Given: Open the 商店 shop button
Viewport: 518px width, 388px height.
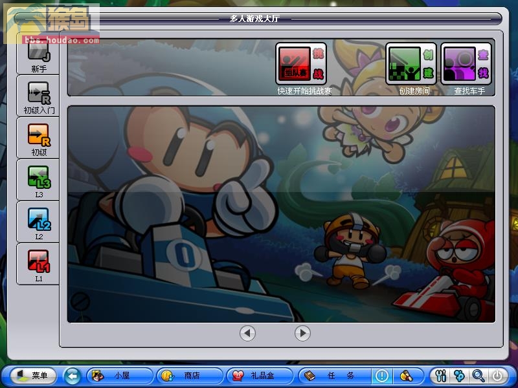Looking at the screenshot, I should click(x=190, y=376).
